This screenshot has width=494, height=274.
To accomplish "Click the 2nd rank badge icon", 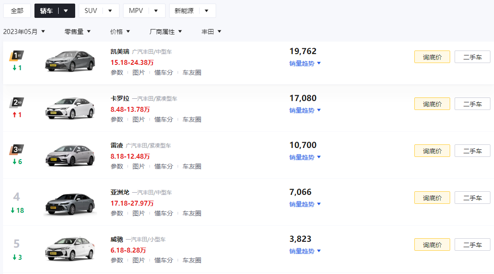I will [17, 102].
